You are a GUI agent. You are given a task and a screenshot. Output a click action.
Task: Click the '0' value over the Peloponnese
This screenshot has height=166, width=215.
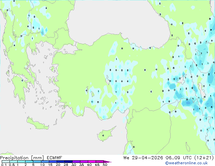[22, 81]
